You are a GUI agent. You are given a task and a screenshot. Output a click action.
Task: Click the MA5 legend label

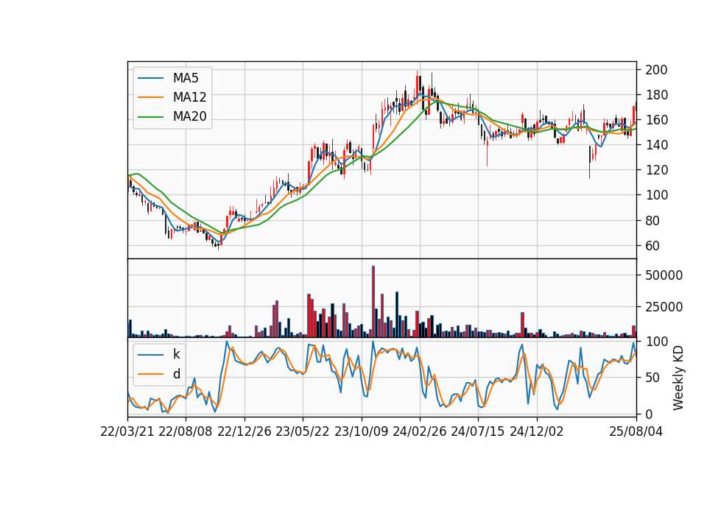click(186, 78)
